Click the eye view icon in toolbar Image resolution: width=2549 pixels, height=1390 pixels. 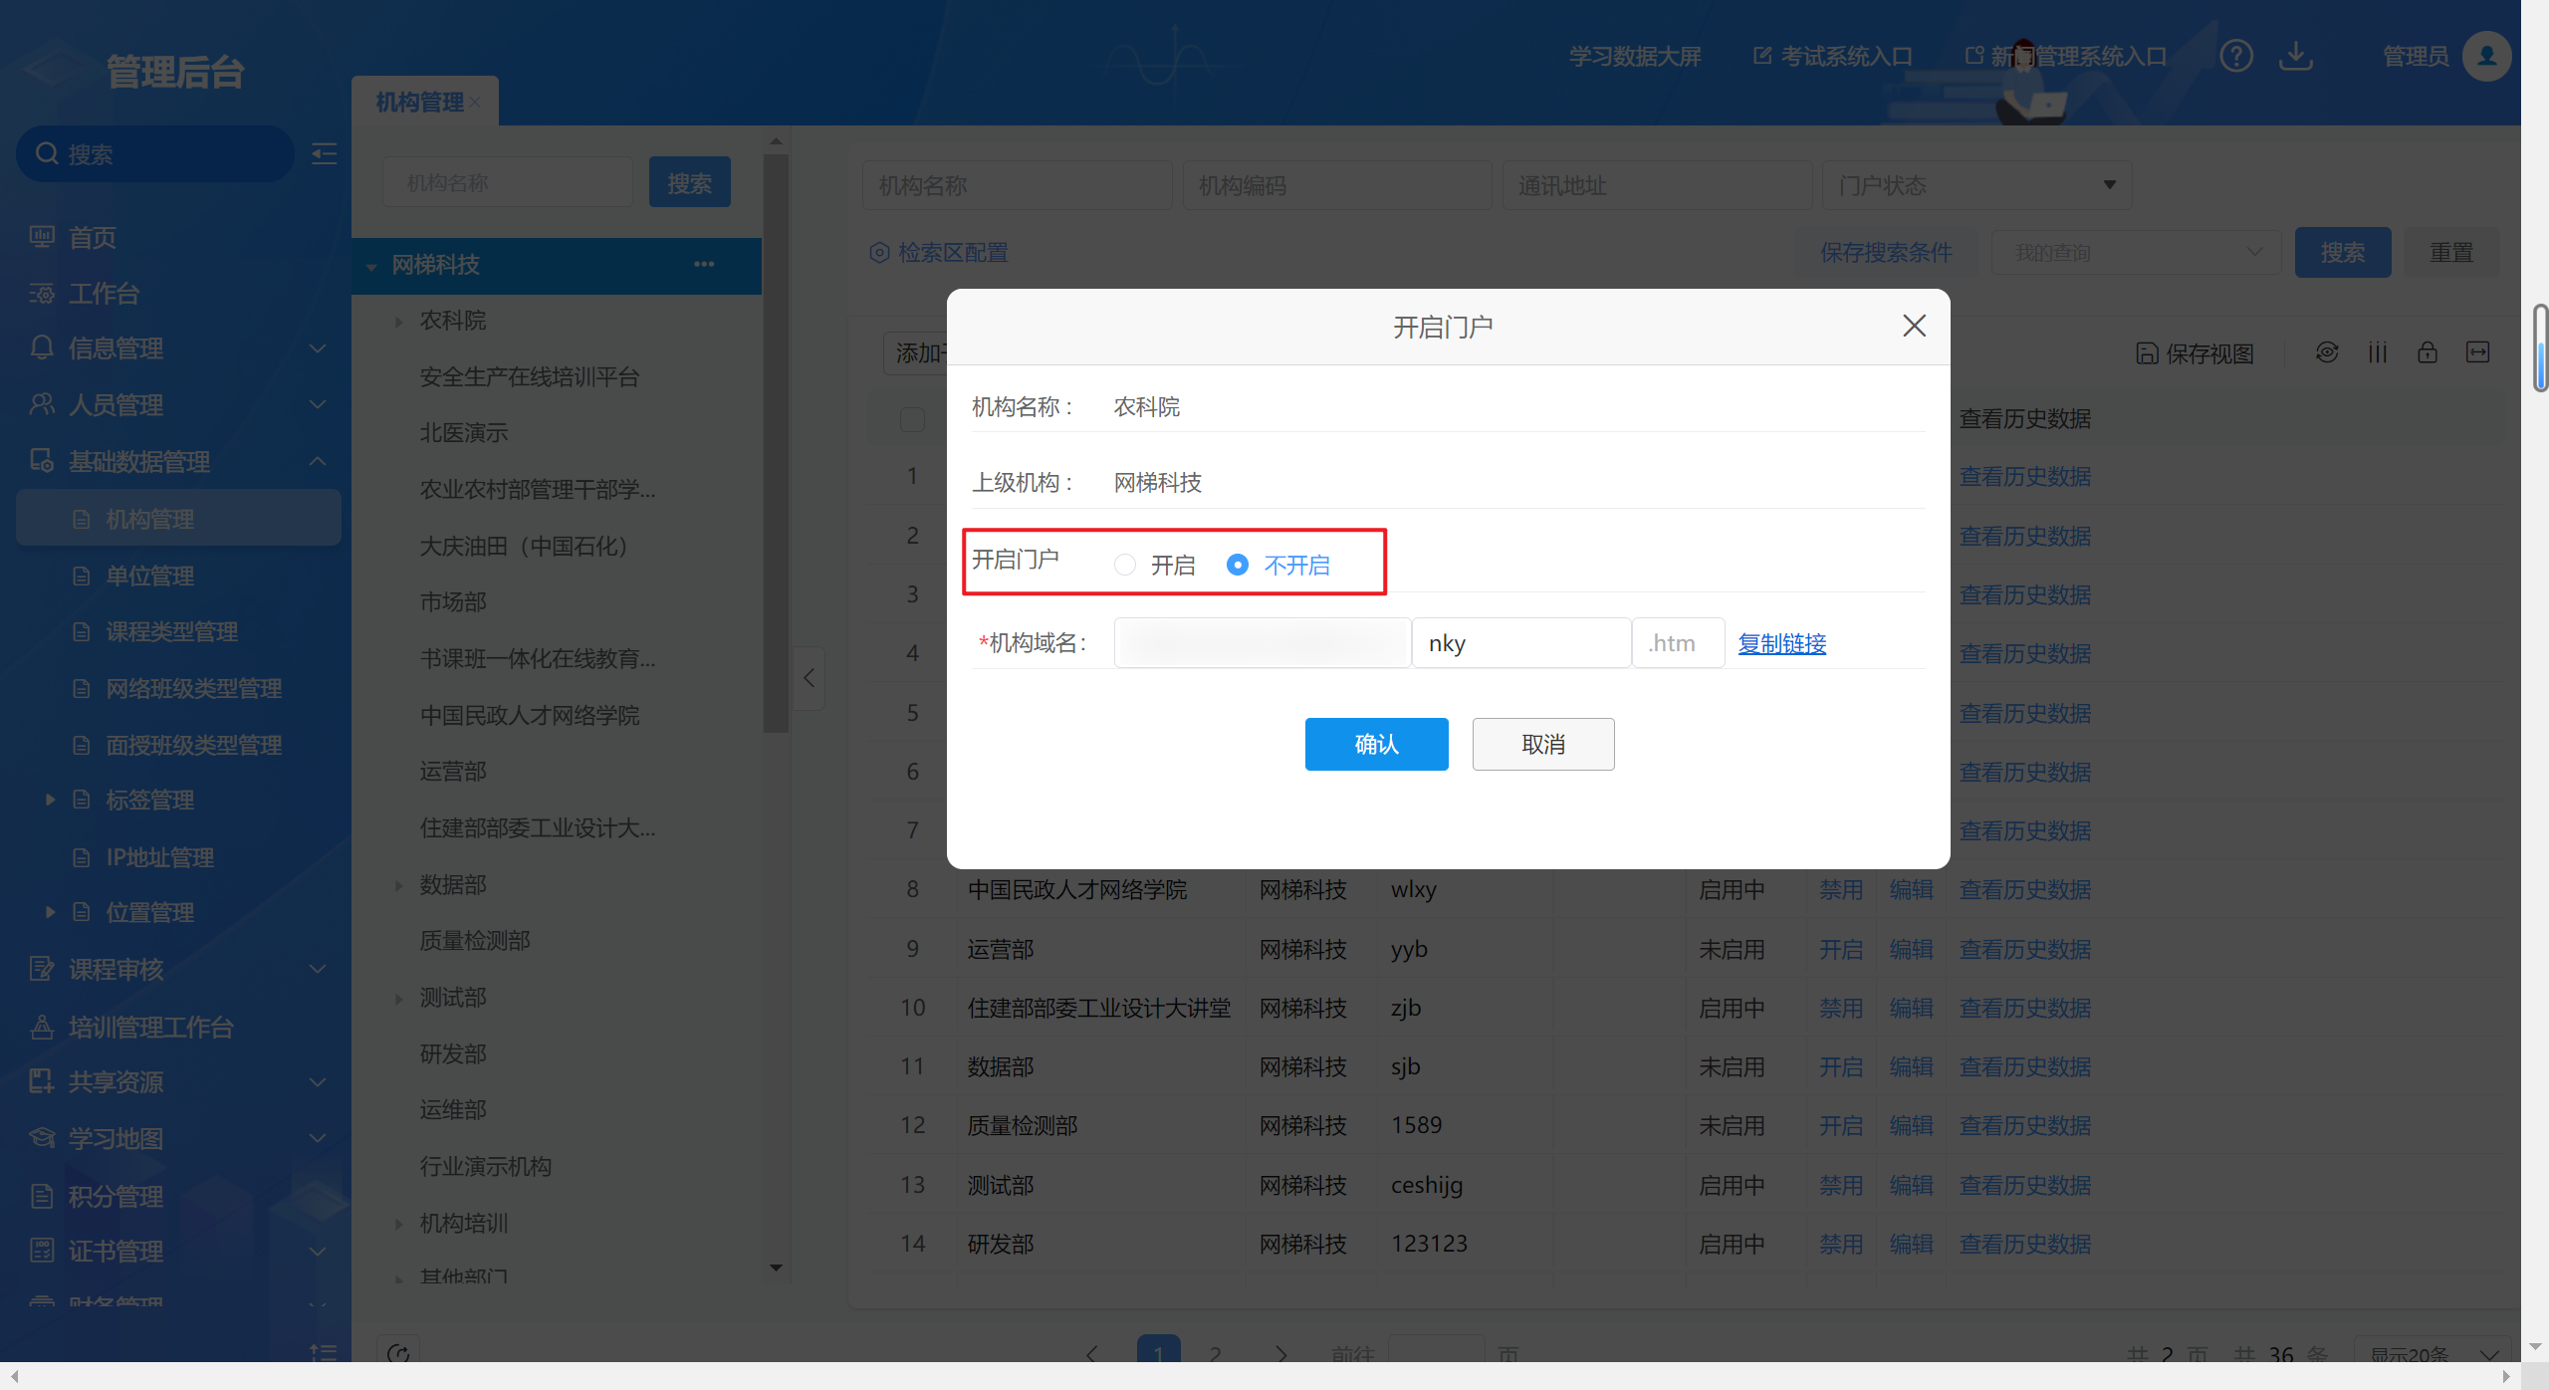2327,351
